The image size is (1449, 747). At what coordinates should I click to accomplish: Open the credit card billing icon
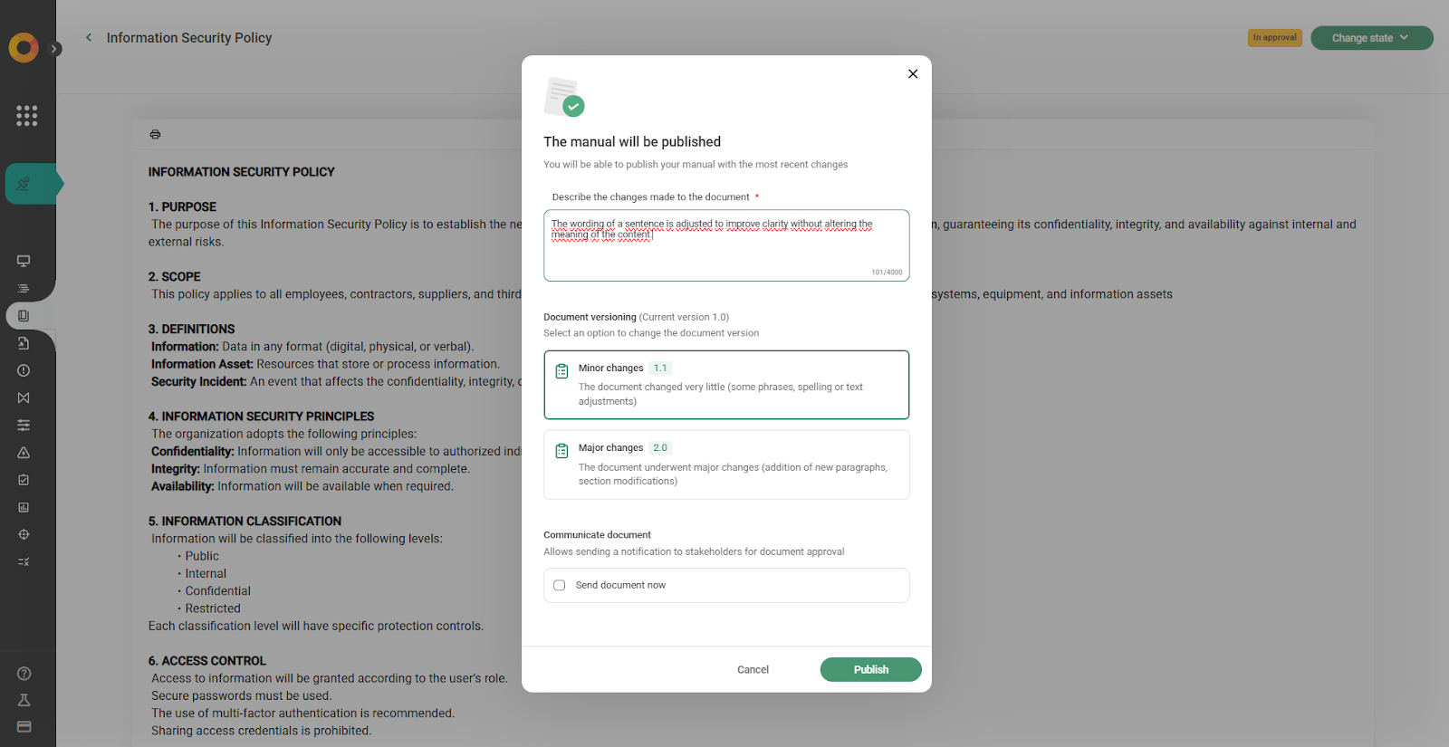[24, 726]
